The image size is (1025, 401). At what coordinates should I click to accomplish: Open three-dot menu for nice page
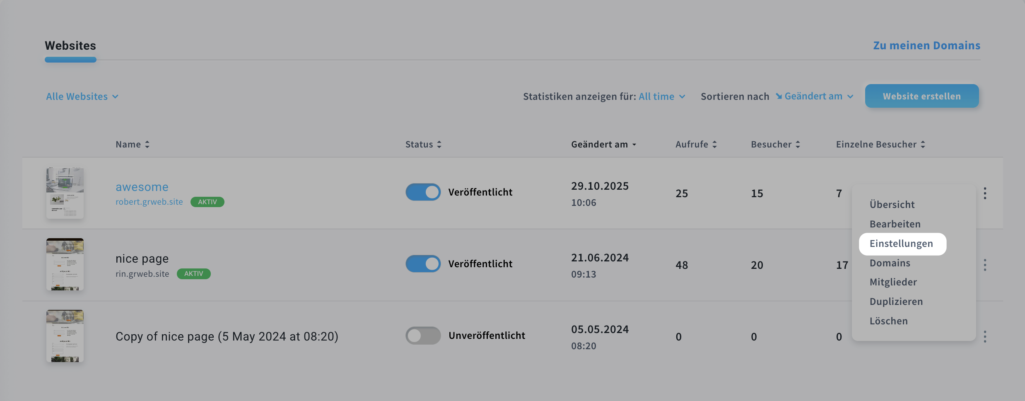985,265
